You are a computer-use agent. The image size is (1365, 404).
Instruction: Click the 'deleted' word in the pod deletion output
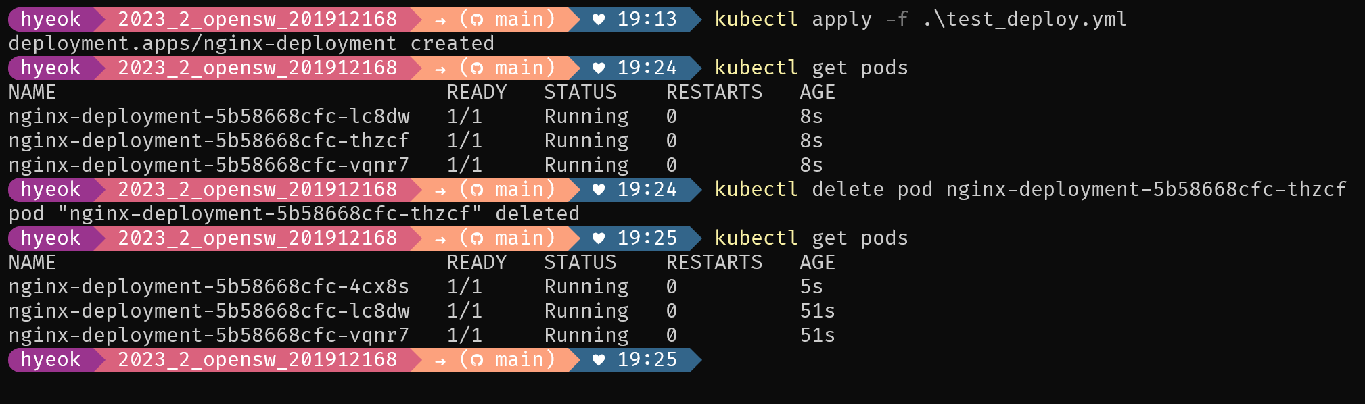(538, 213)
